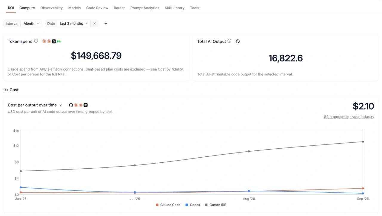Go to the Code Review tab
This screenshot has width=382, height=216.
pyautogui.click(x=97, y=8)
